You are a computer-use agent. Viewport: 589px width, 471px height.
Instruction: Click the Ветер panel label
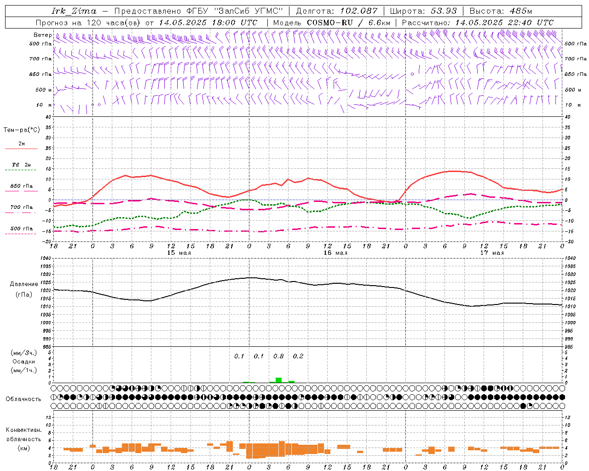(42, 35)
